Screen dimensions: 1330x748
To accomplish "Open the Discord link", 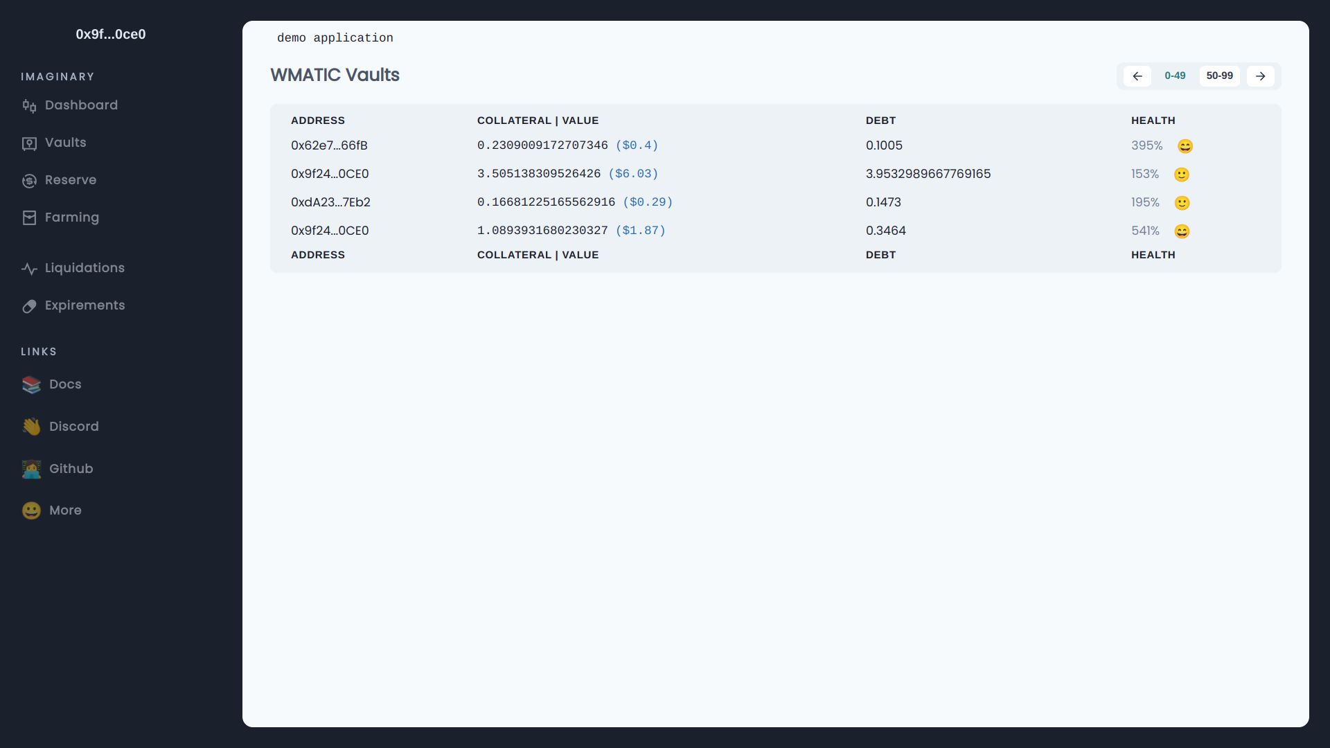I will [x=74, y=427].
